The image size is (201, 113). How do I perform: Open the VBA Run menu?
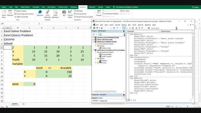(129, 25)
